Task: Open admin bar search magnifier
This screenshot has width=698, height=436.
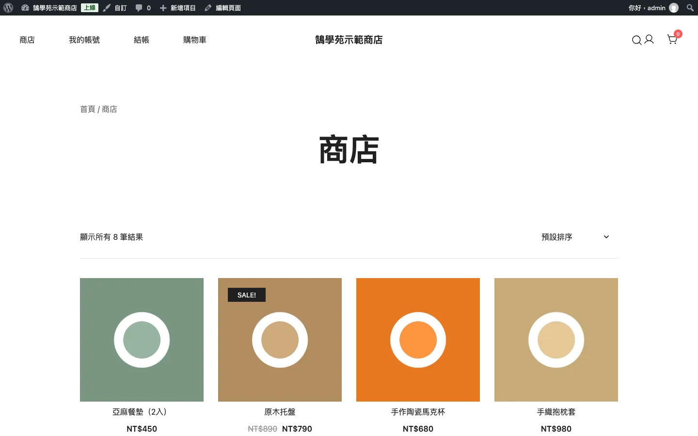Action: pos(690,8)
